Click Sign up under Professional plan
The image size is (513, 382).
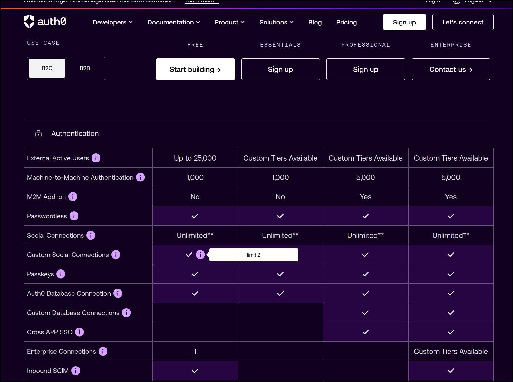click(x=366, y=69)
